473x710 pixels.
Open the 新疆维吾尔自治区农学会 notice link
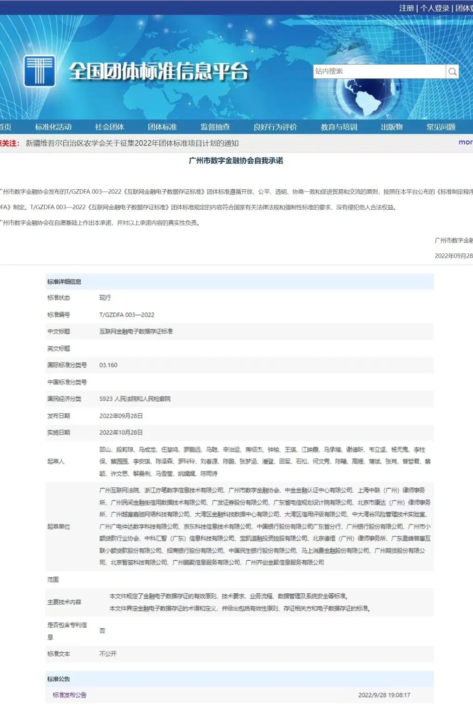click(132, 143)
